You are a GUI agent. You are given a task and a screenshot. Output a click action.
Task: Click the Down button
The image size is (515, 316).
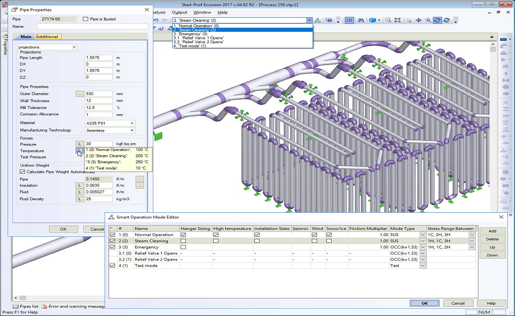pyautogui.click(x=492, y=255)
